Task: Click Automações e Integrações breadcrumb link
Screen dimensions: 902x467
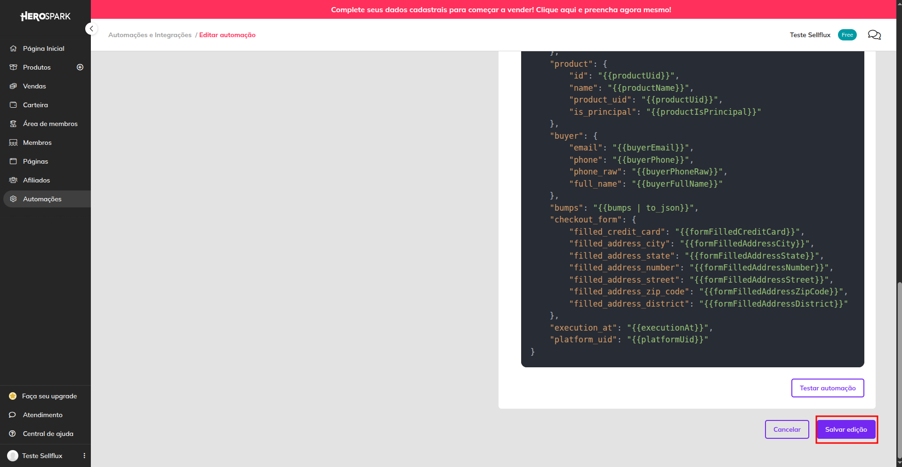Action: click(150, 35)
